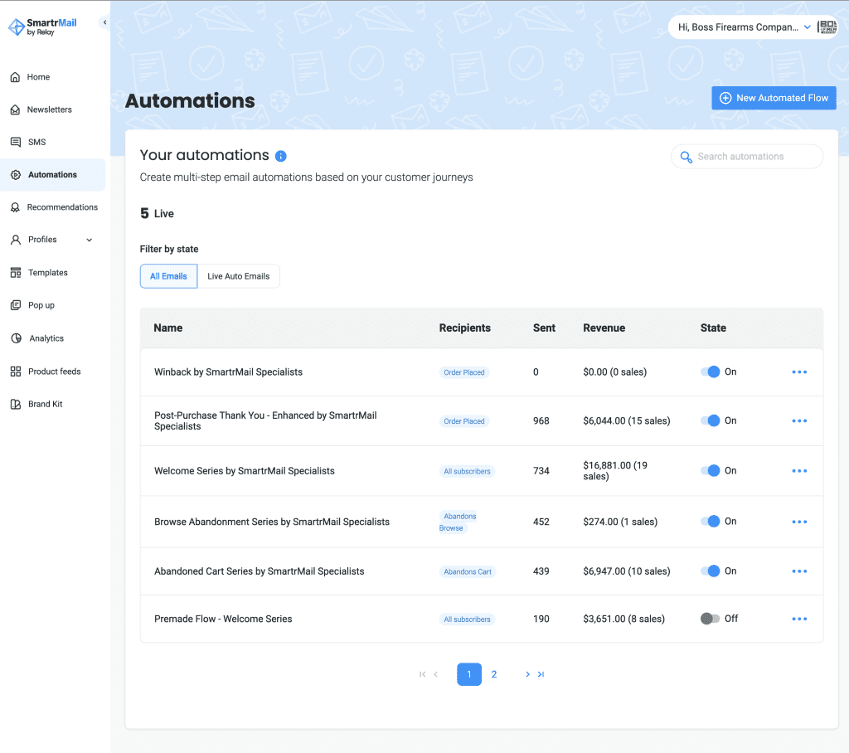Click the Recommendations ribbon icon
This screenshot has width=849, height=753.
tap(15, 207)
